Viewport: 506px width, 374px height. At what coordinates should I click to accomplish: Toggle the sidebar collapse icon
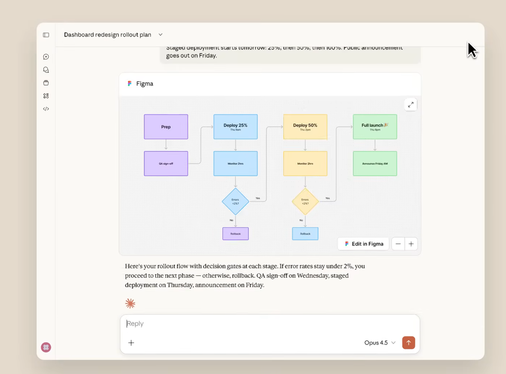coord(46,35)
